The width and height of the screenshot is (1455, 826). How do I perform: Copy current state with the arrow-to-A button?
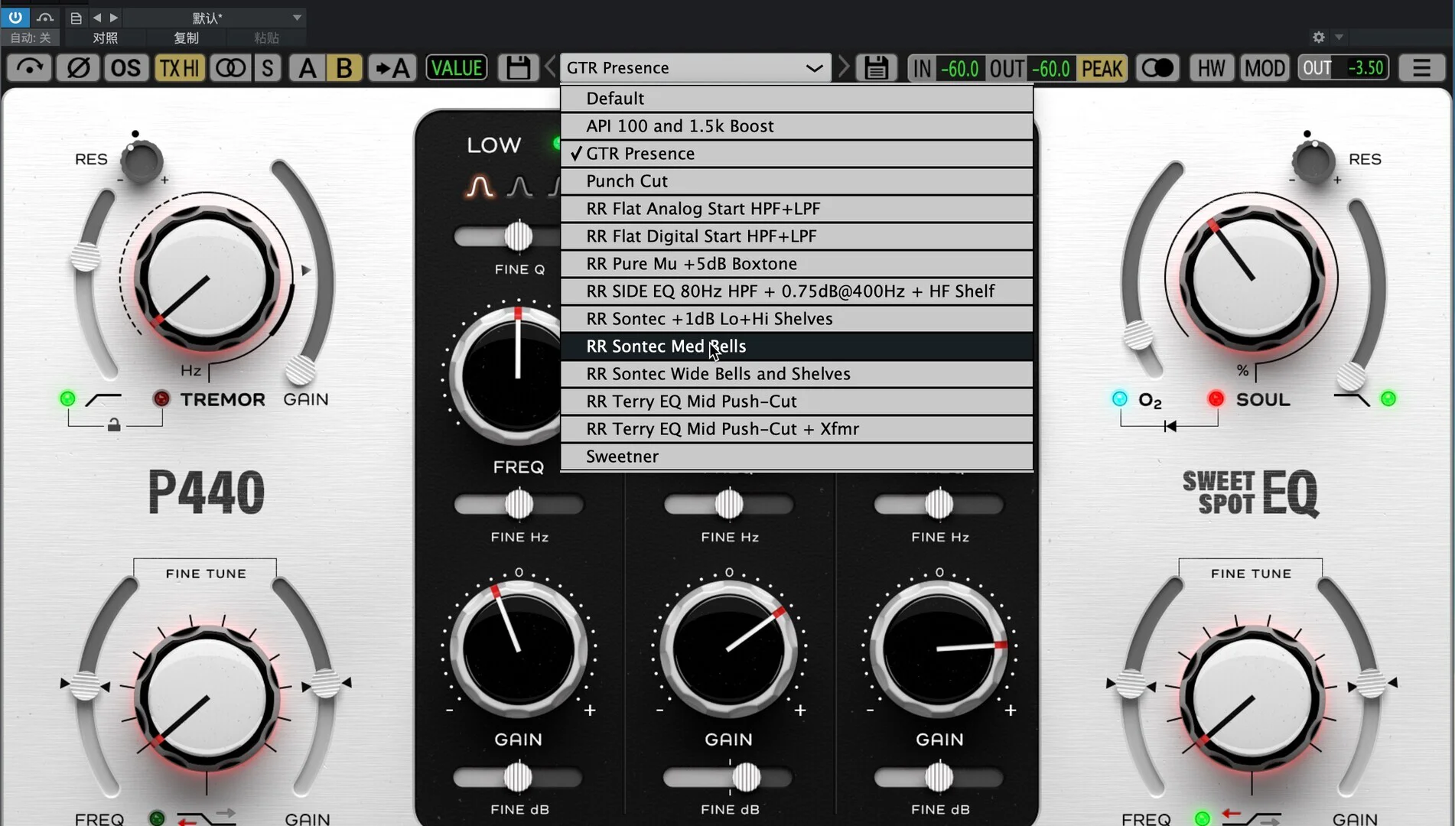click(x=392, y=68)
